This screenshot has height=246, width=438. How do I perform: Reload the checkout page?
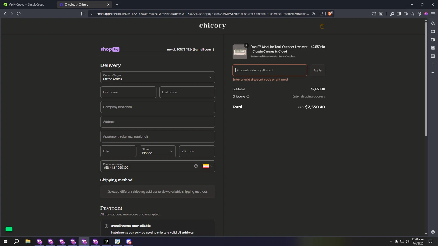(x=19, y=14)
